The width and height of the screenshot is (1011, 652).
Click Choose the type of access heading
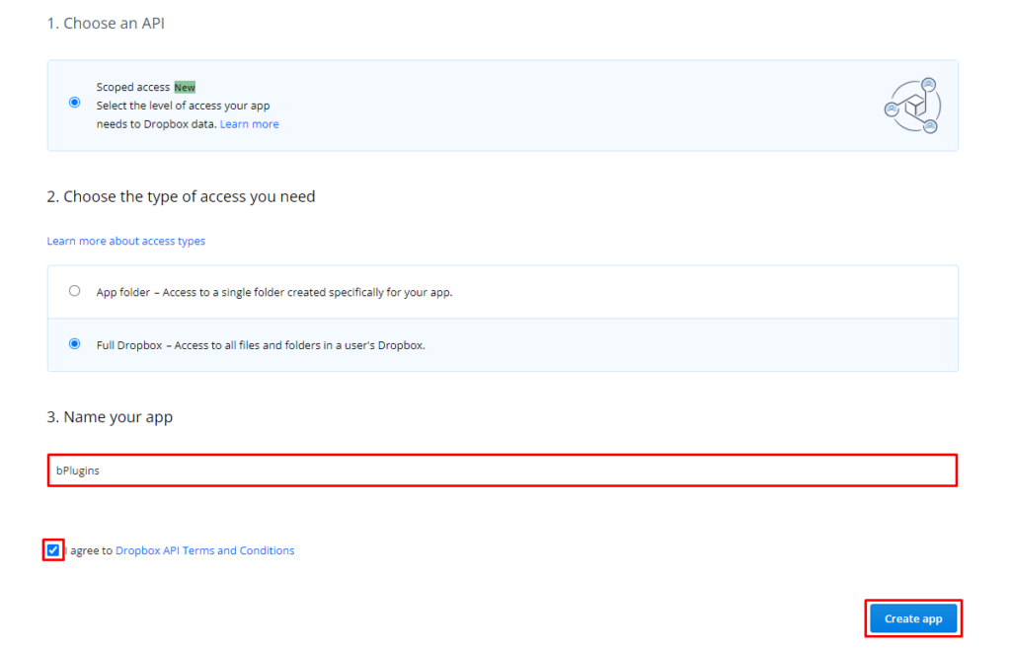(x=181, y=196)
